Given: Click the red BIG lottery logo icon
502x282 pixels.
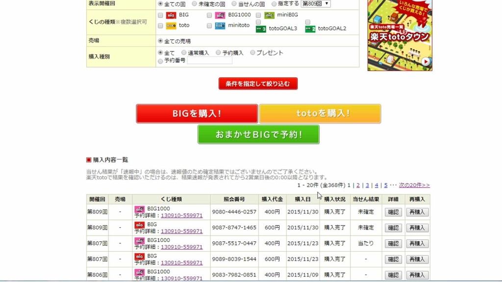Looking at the screenshot, I should tap(171, 15).
